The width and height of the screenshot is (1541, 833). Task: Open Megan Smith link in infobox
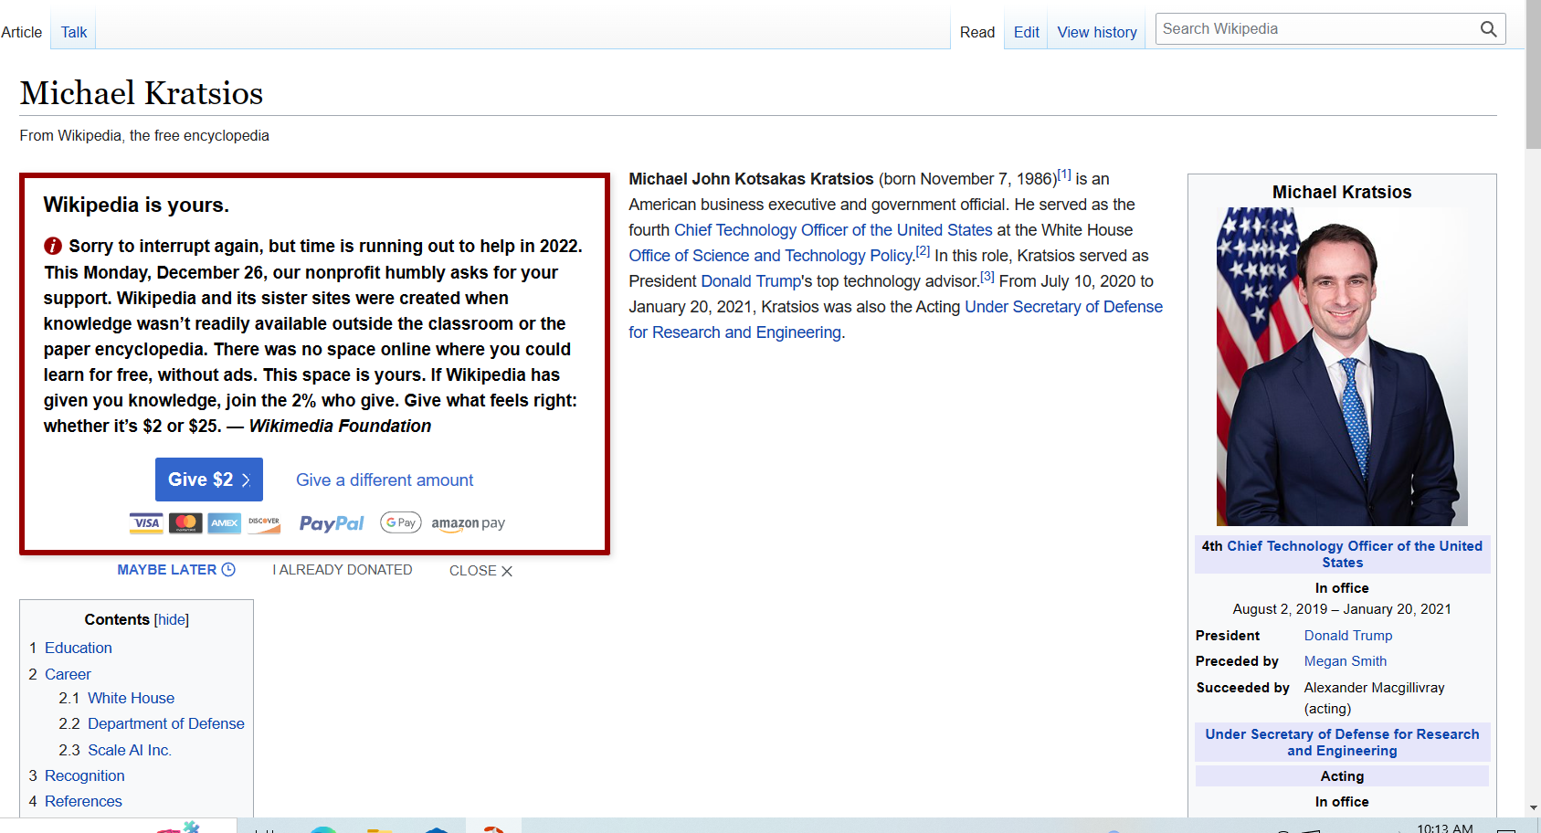pos(1346,661)
